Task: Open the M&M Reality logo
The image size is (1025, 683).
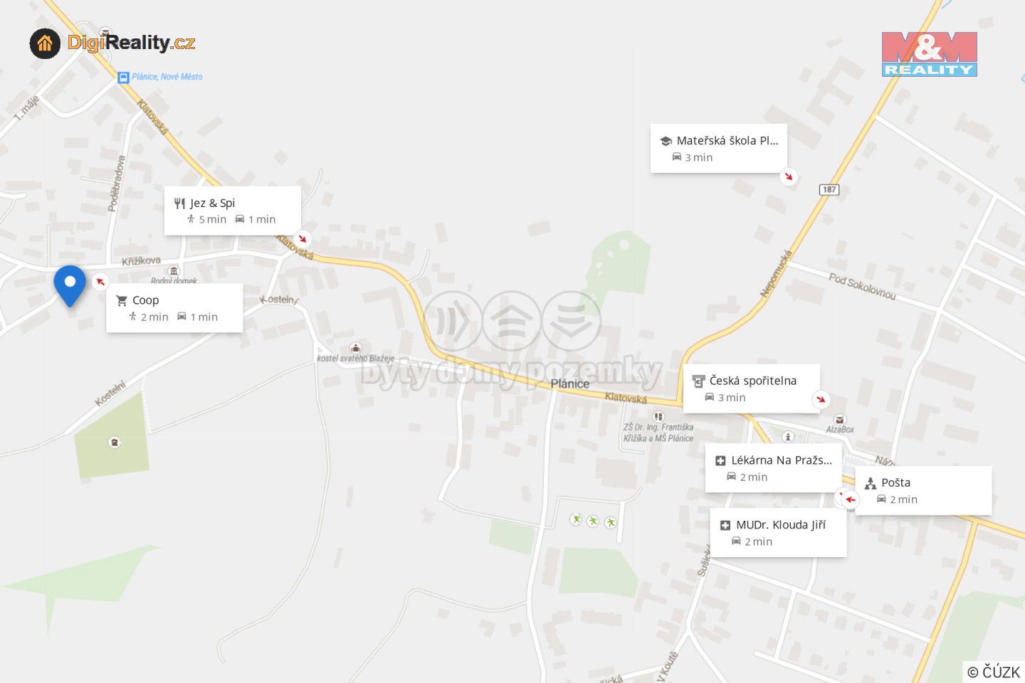Action: click(x=930, y=54)
